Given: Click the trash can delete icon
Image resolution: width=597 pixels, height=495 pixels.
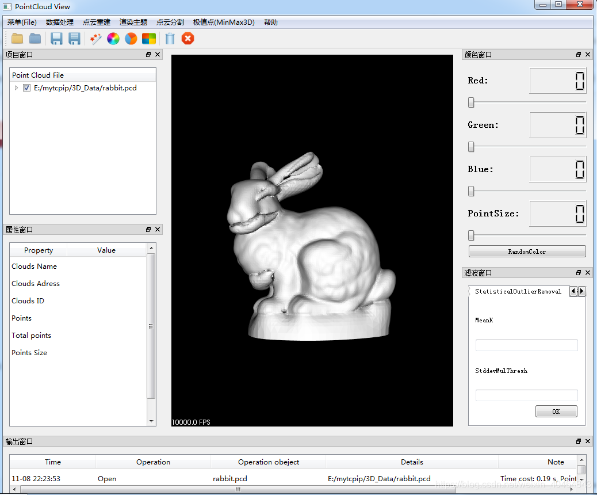Looking at the screenshot, I should pos(170,39).
